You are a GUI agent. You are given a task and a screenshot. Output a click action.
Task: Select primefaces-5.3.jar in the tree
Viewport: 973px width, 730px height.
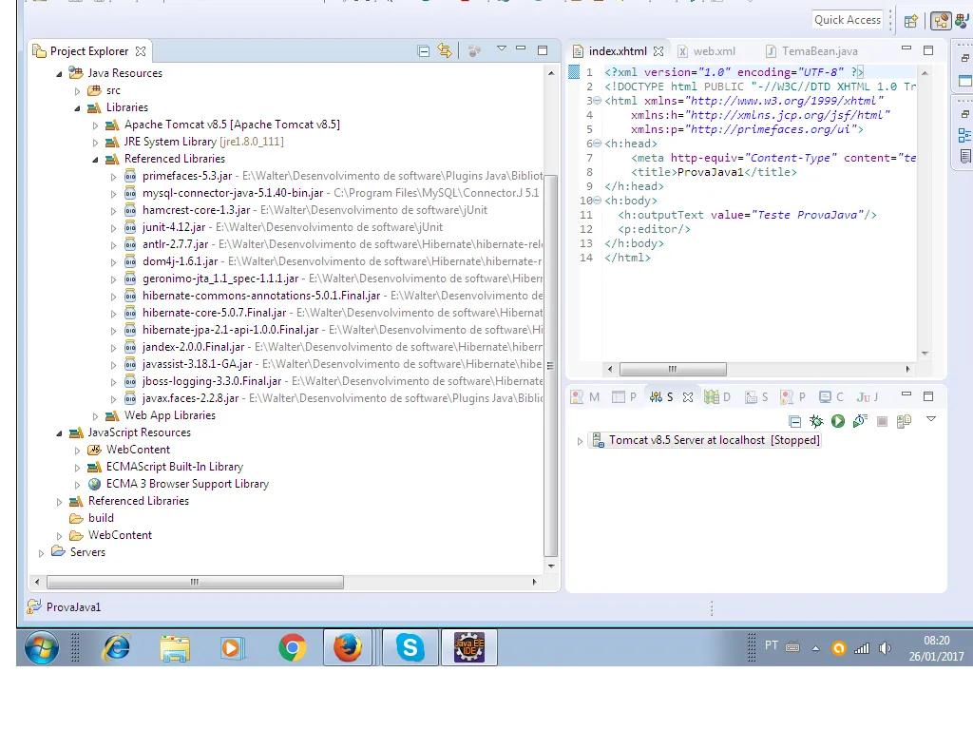coord(186,176)
